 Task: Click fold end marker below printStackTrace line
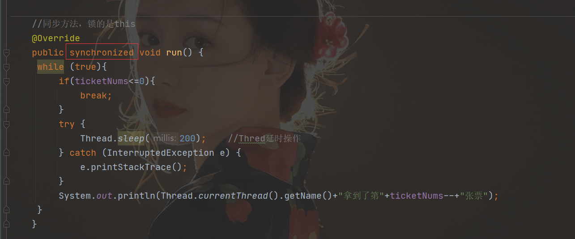6,181
